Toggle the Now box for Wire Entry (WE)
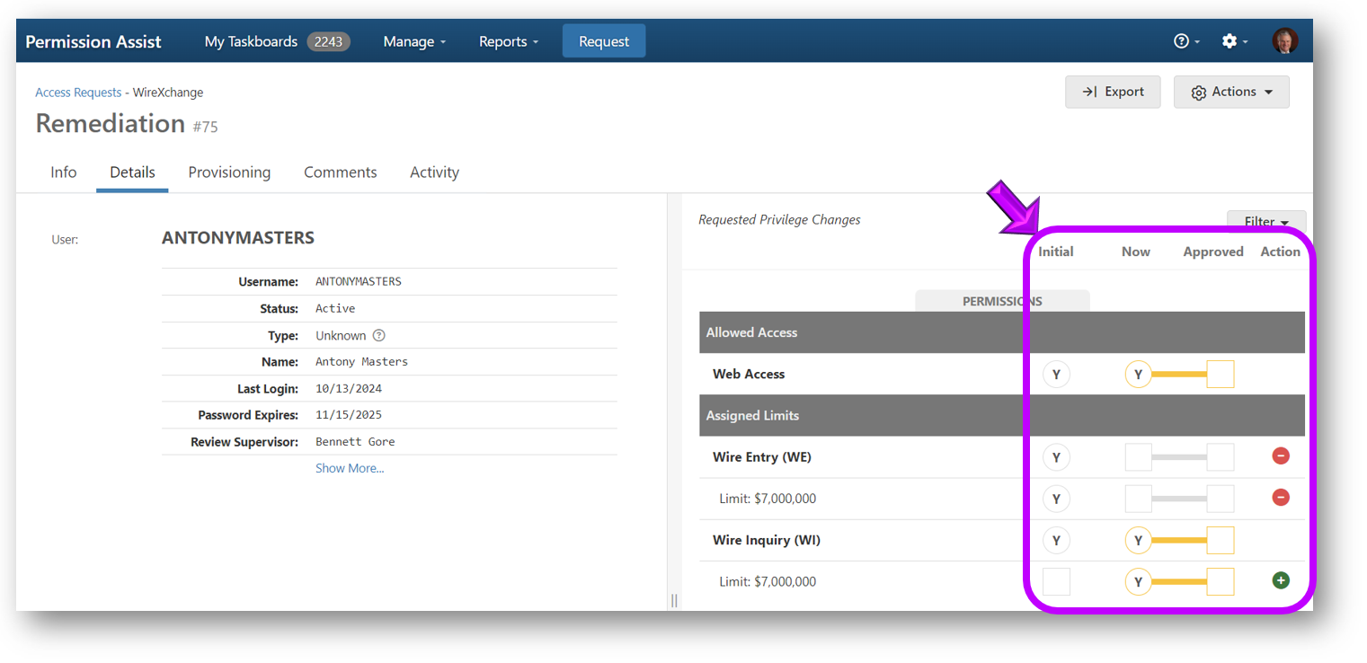The width and height of the screenshot is (1367, 663). coord(1139,457)
